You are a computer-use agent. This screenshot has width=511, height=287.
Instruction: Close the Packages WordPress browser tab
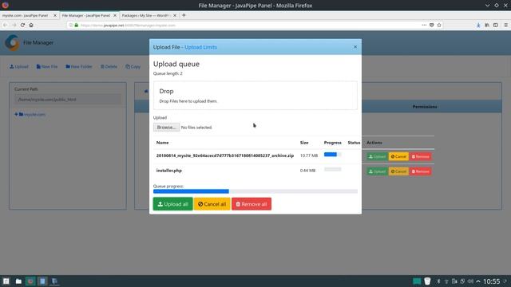(x=175, y=15)
